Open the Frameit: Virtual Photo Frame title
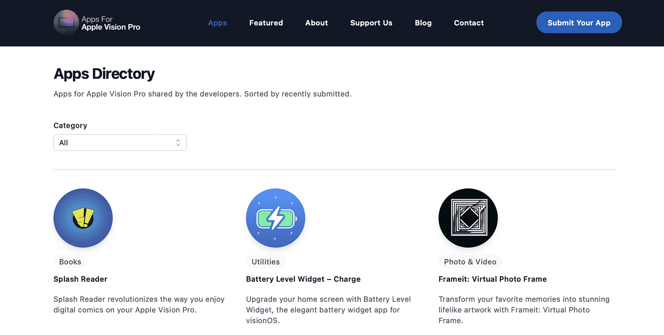The height and width of the screenshot is (335, 664). 493,279
